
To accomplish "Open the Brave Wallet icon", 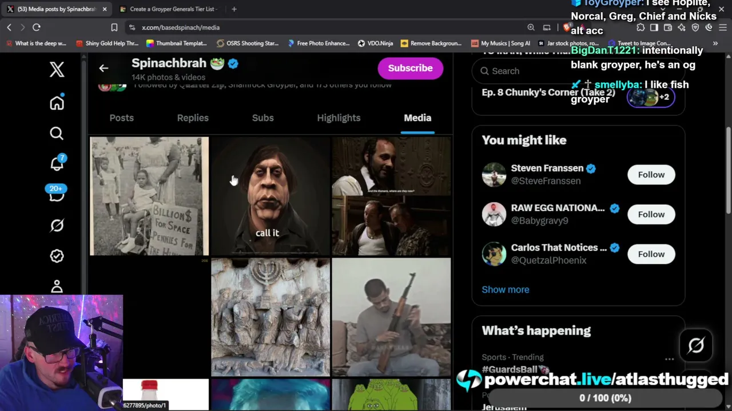I will (668, 27).
